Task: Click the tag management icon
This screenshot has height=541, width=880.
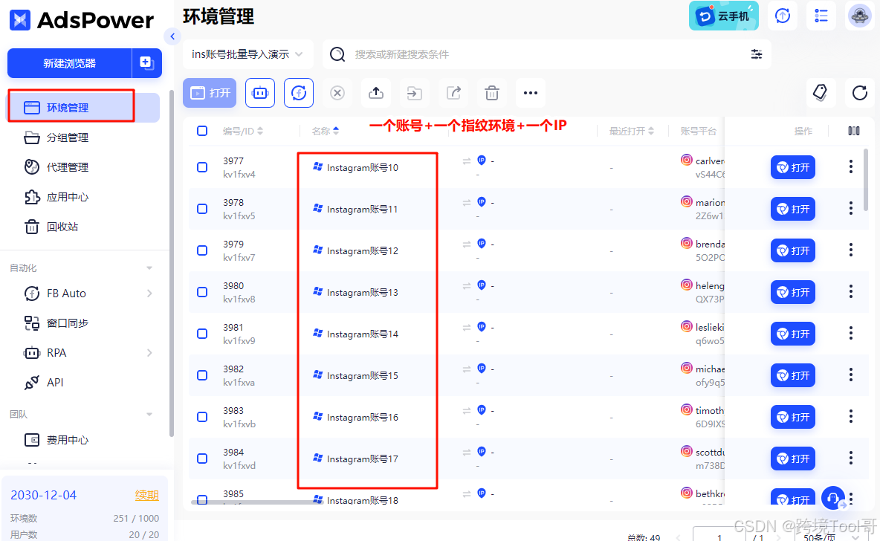Action: coord(821,93)
